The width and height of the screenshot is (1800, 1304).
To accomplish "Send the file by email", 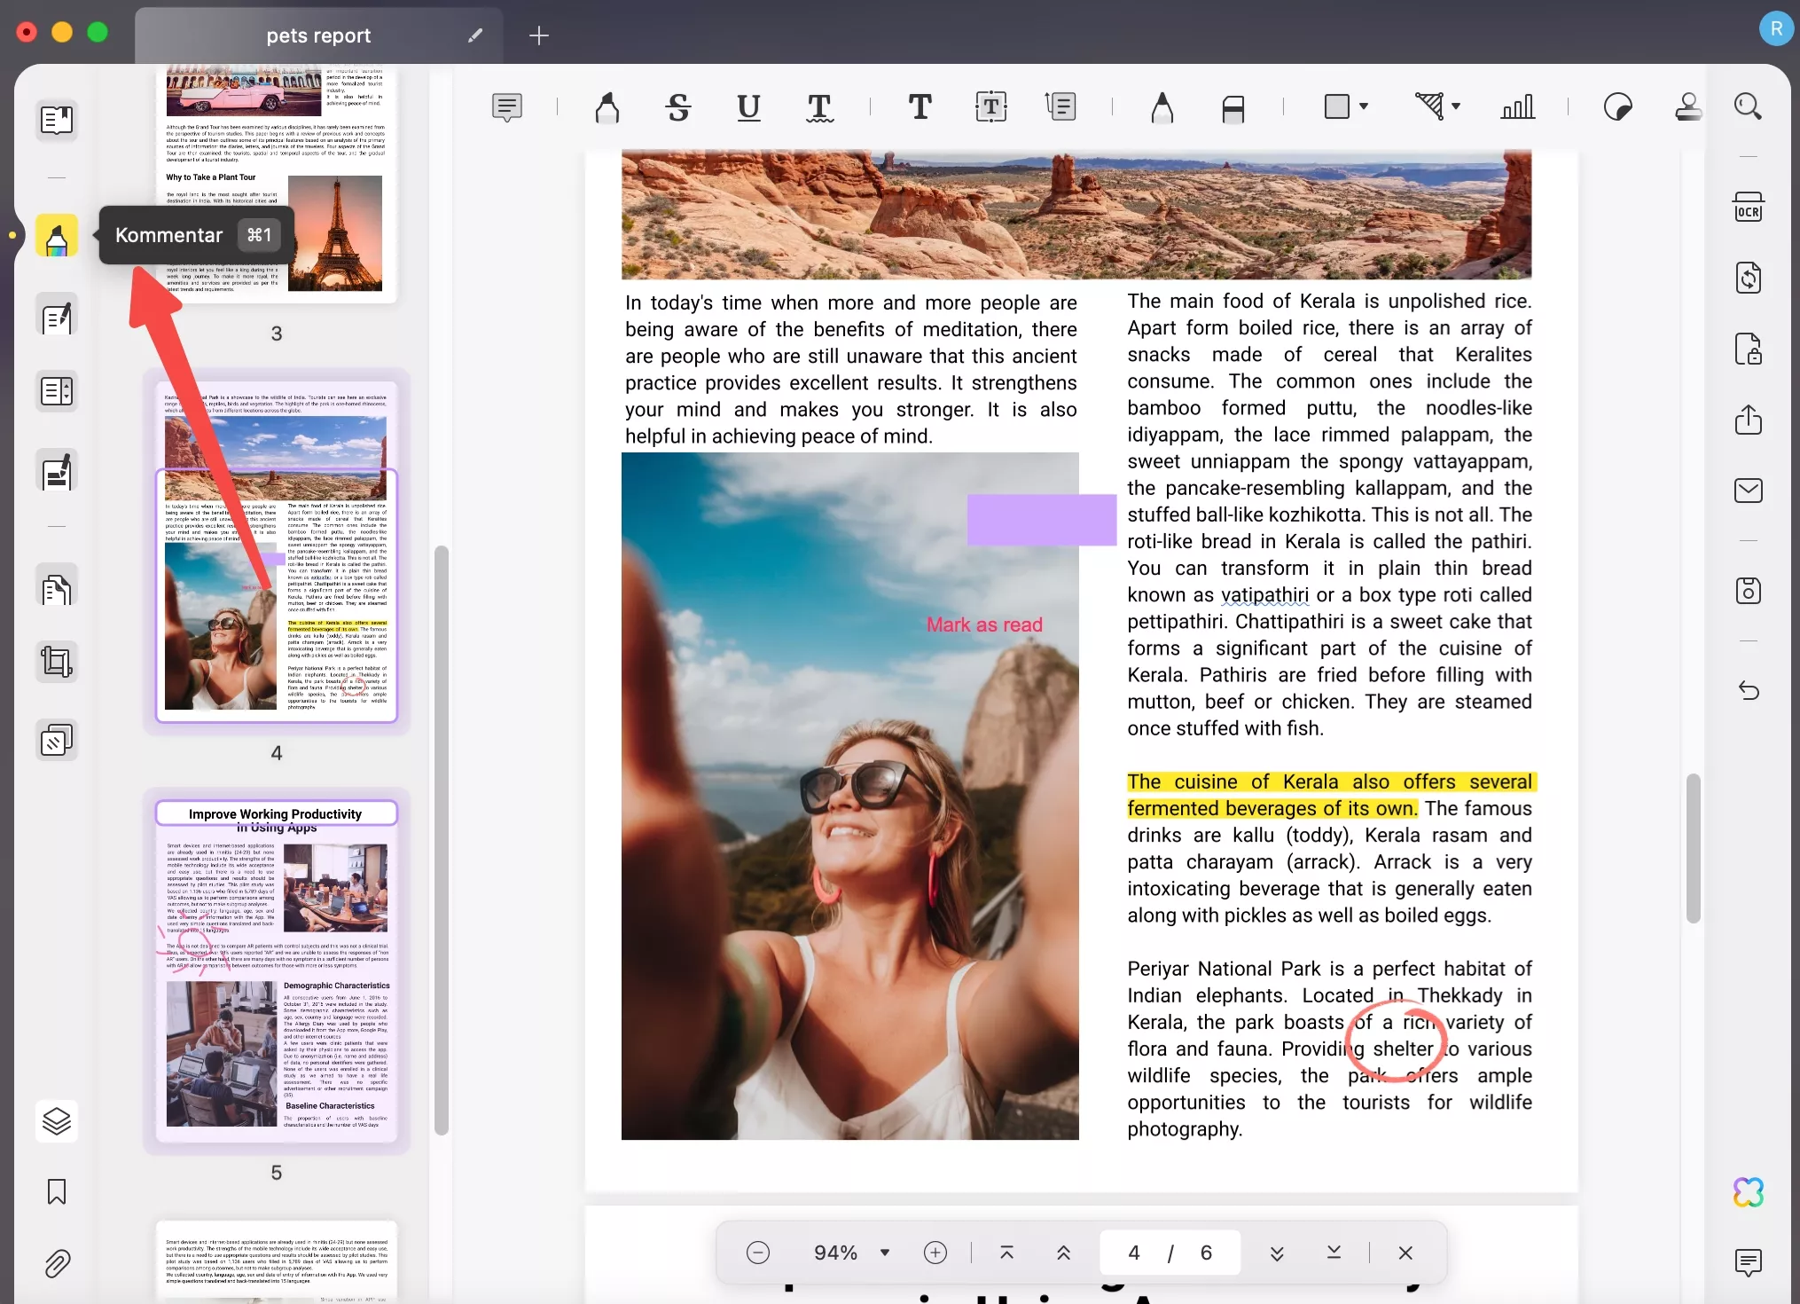I will pos(1749,491).
